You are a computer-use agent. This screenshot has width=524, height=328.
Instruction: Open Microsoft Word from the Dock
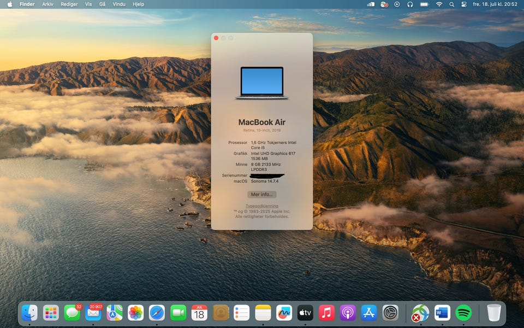pos(442,313)
